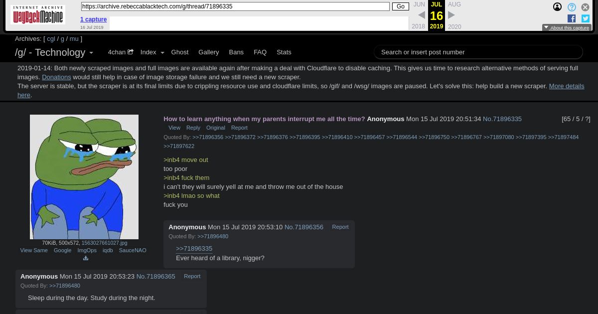Open the cgl archive link
This screenshot has width=598, height=314.
point(51,38)
